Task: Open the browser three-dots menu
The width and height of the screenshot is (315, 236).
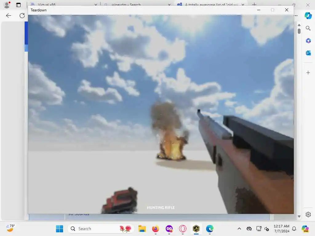Action: point(296,16)
